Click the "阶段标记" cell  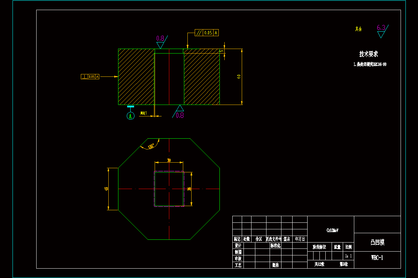tap(319, 247)
